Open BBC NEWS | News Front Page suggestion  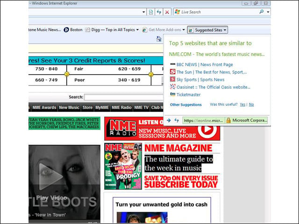tap(205, 64)
